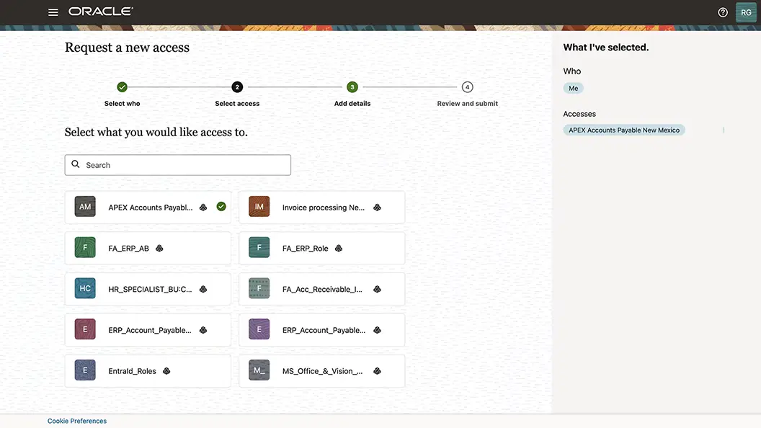The width and height of the screenshot is (761, 428).
Task: Open the hamburger navigation menu
Action: coord(53,12)
